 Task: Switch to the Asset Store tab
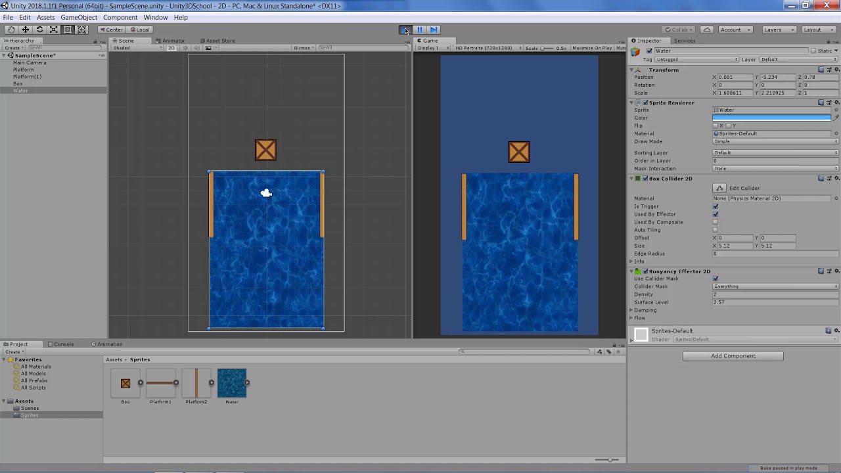[217, 41]
